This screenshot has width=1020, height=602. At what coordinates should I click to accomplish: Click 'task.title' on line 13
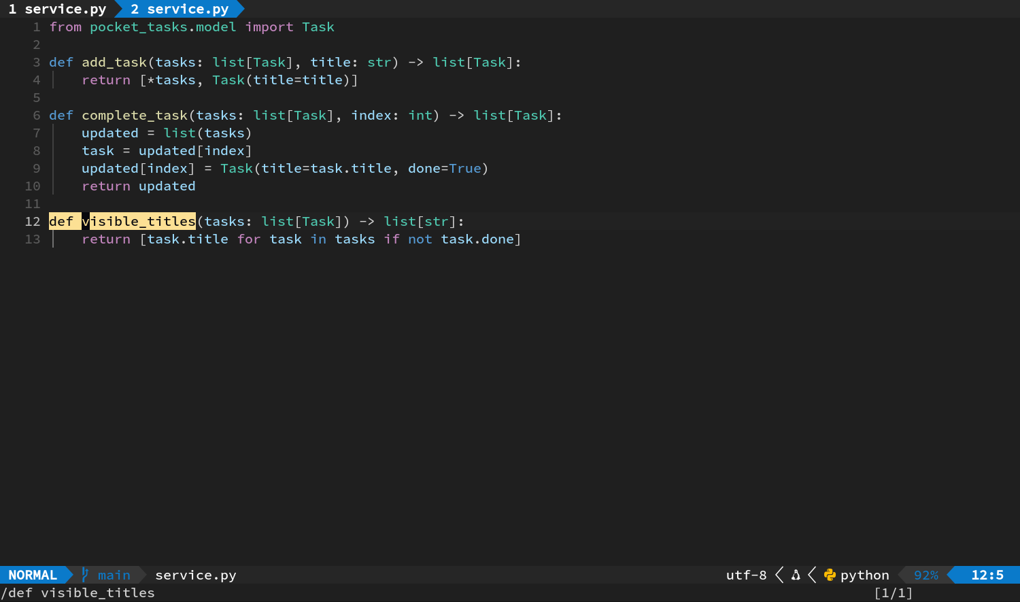click(188, 239)
